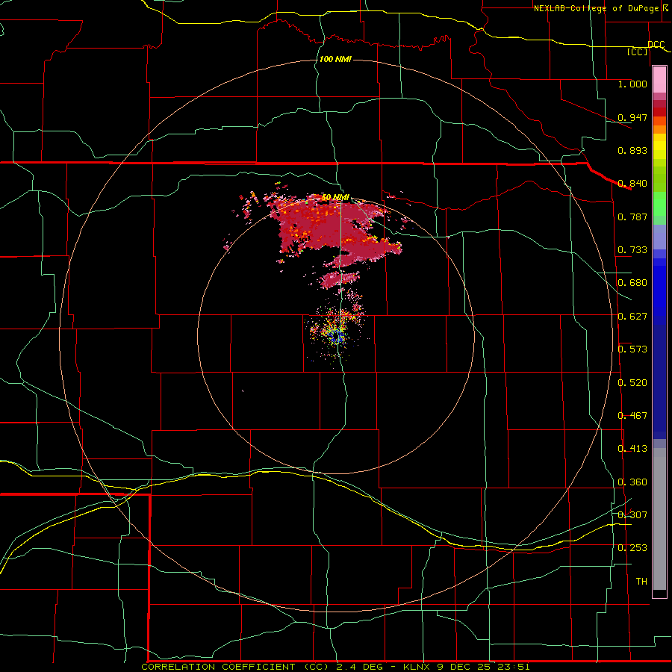Click the 0.307 color scale value
Screen dimensions: 672x672
coord(632,514)
